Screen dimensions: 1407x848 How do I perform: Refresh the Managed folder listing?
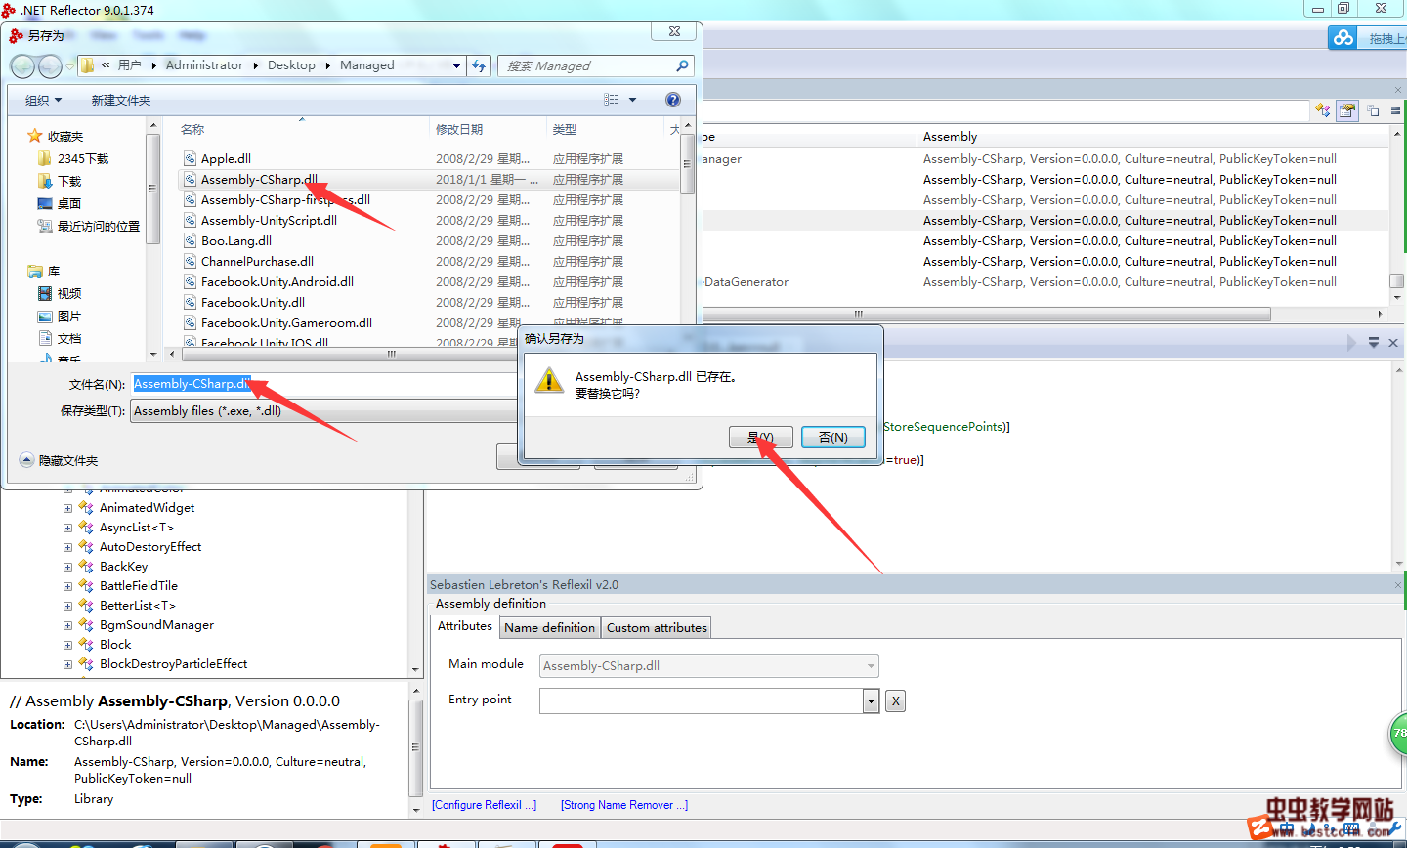[479, 65]
